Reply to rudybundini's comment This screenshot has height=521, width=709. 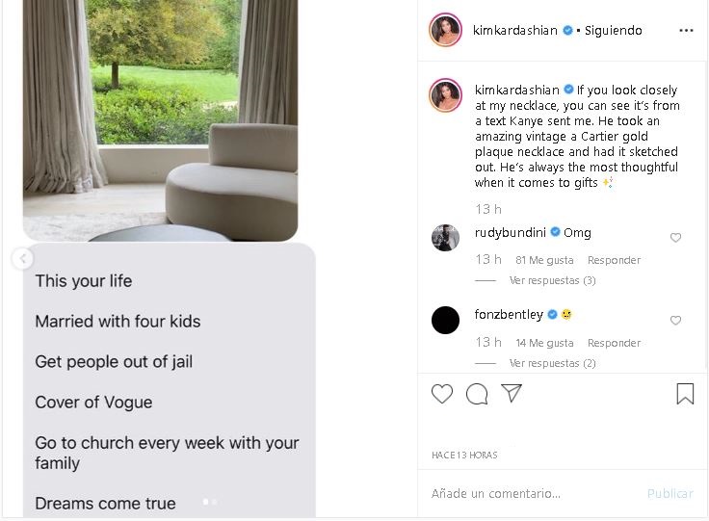tap(614, 260)
